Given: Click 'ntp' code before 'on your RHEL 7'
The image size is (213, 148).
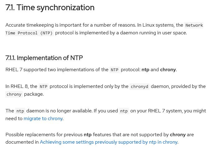Looking at the screenshot, I should pyautogui.click(x=124, y=111).
